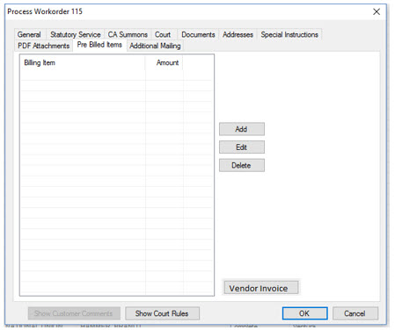Image resolution: width=395 pixels, height=330 pixels.
Task: Switch to Special Instructions tab
Action: (289, 34)
